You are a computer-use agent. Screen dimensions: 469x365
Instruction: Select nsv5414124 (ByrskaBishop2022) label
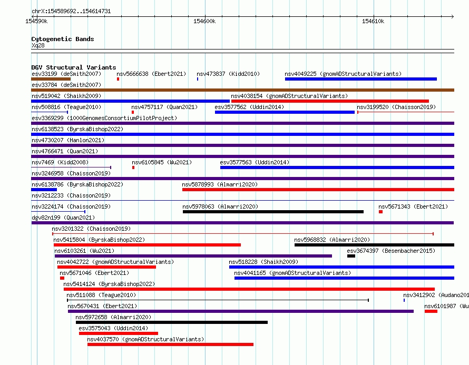(109, 284)
